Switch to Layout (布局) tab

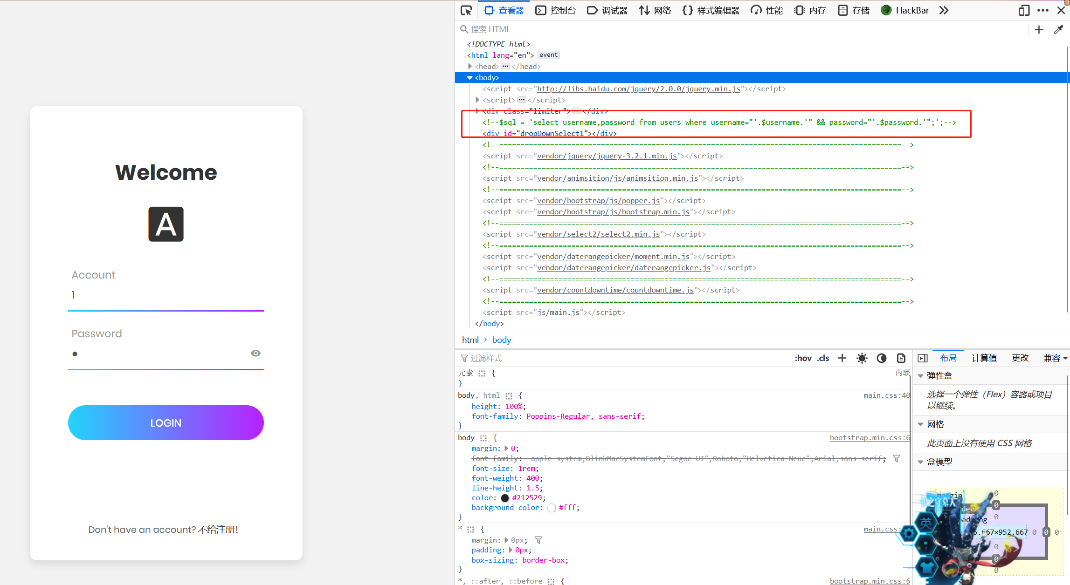[x=948, y=358]
